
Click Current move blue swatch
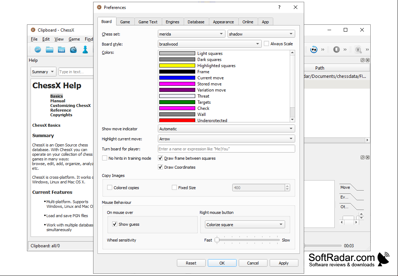177,78
